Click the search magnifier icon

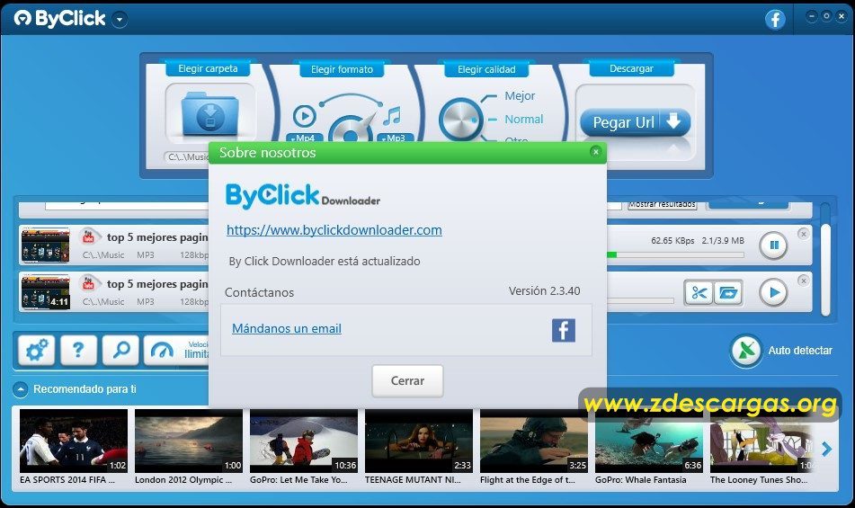point(120,350)
